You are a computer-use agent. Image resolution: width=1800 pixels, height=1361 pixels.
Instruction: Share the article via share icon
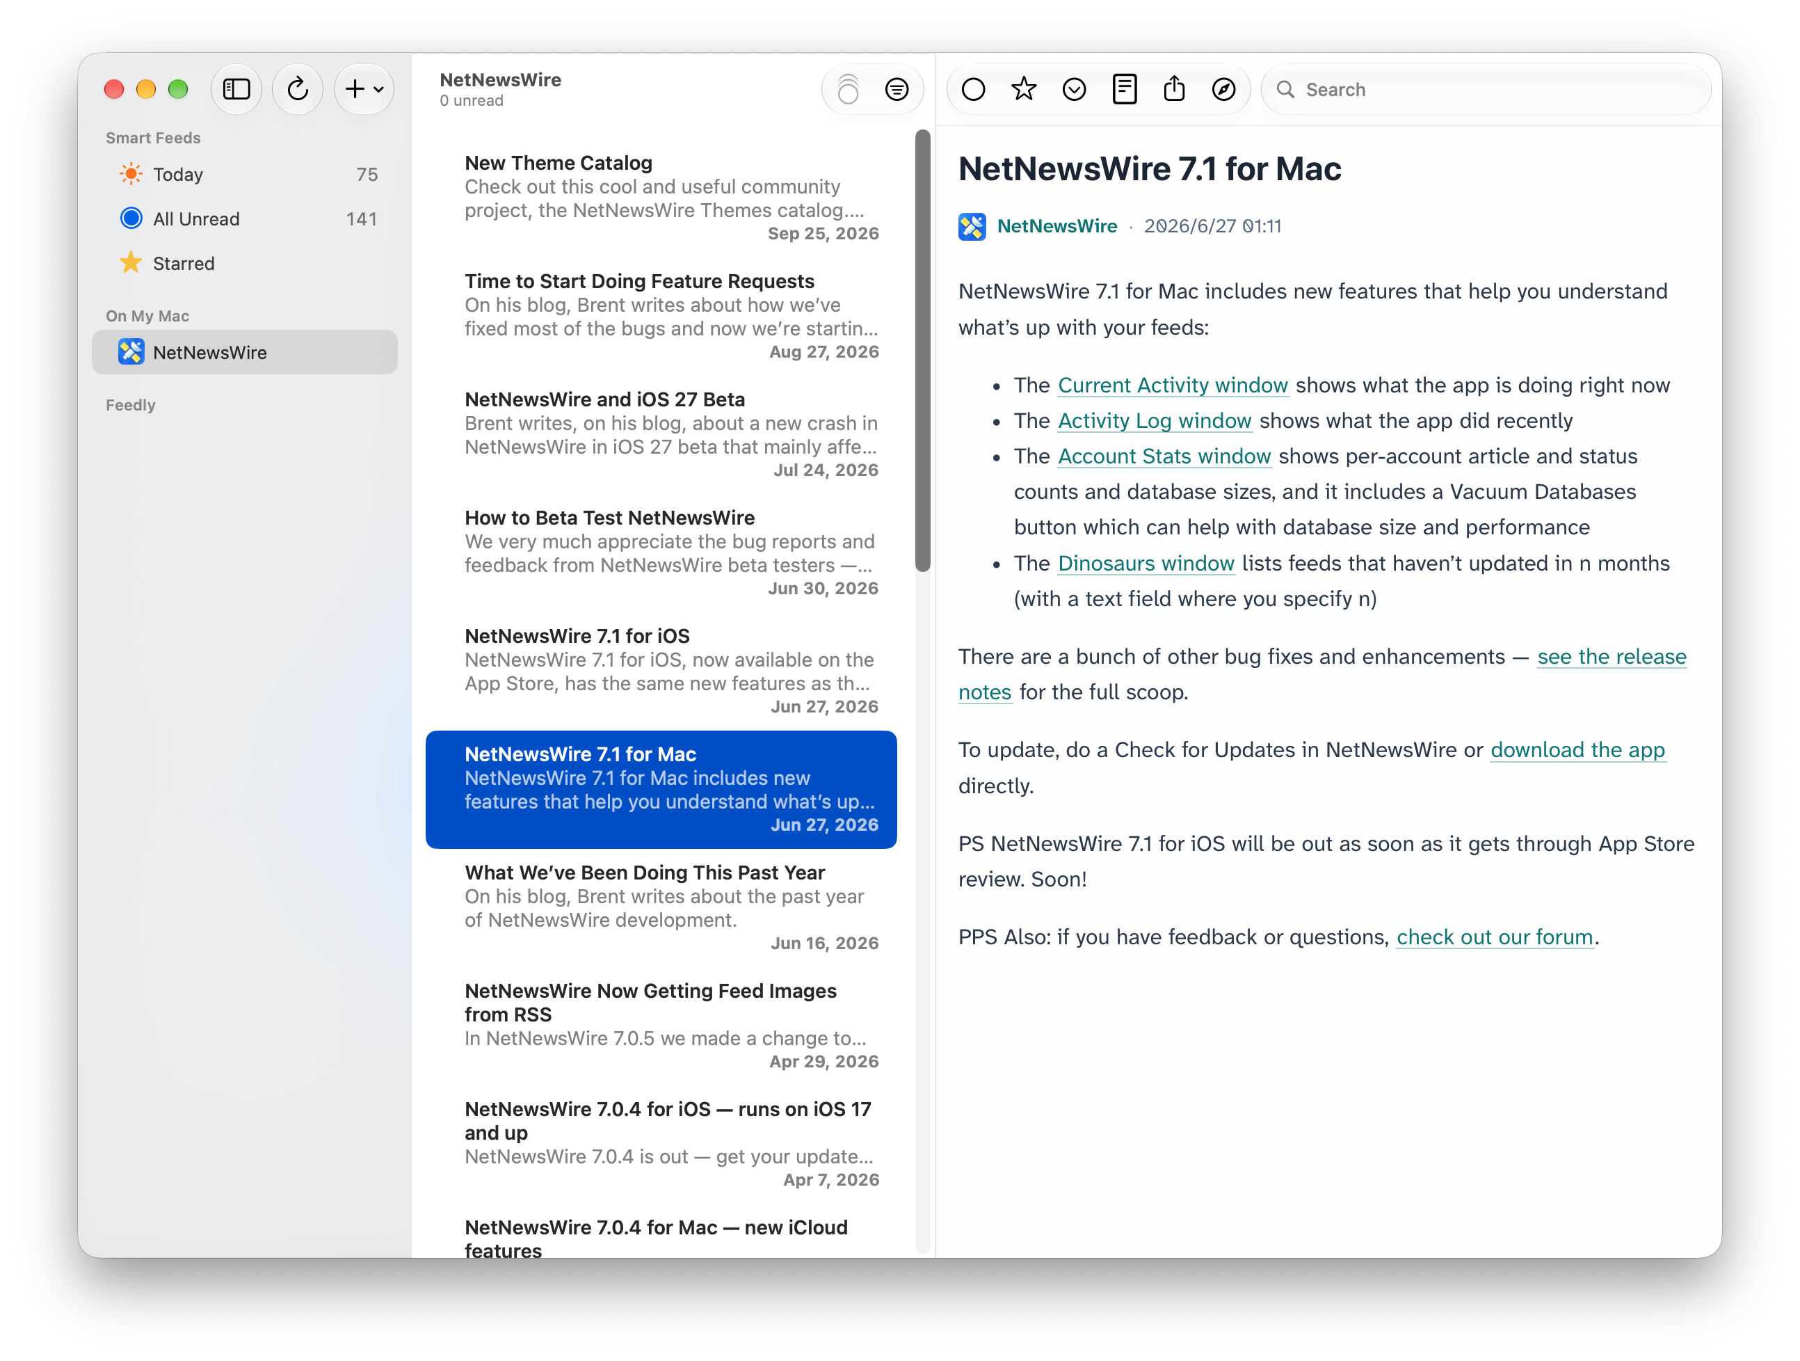[1174, 89]
